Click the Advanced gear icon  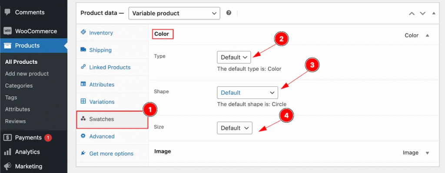[x=83, y=136]
